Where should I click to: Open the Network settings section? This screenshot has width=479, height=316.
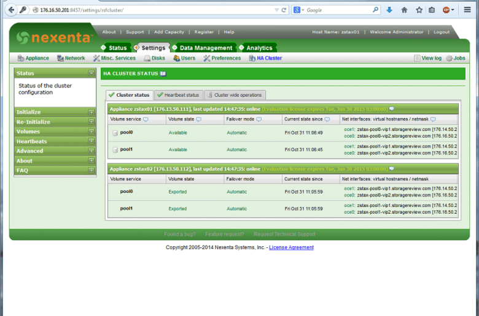click(x=71, y=58)
